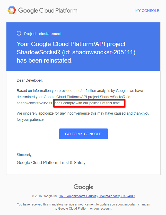Click the 'Dear Developer,' greeting
This screenshot has height=215, width=166.
tap(30, 80)
